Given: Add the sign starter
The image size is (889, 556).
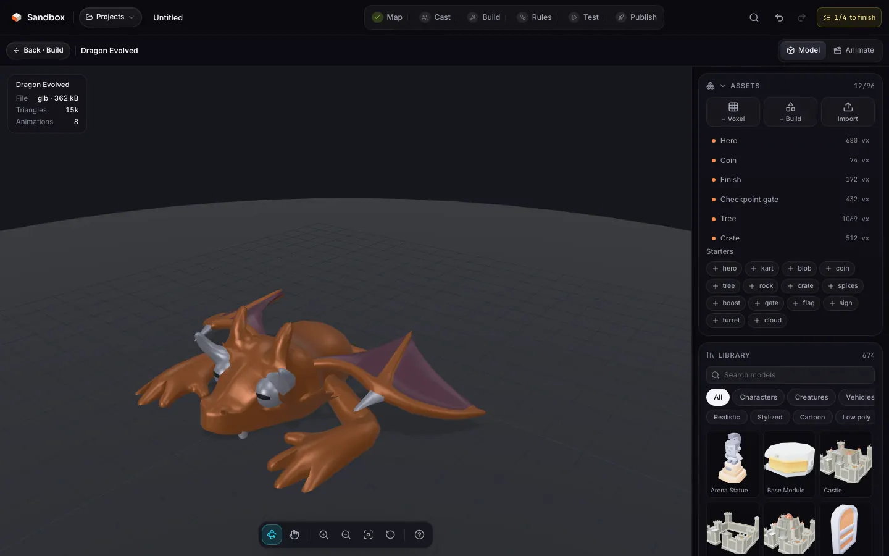Looking at the screenshot, I should [840, 303].
